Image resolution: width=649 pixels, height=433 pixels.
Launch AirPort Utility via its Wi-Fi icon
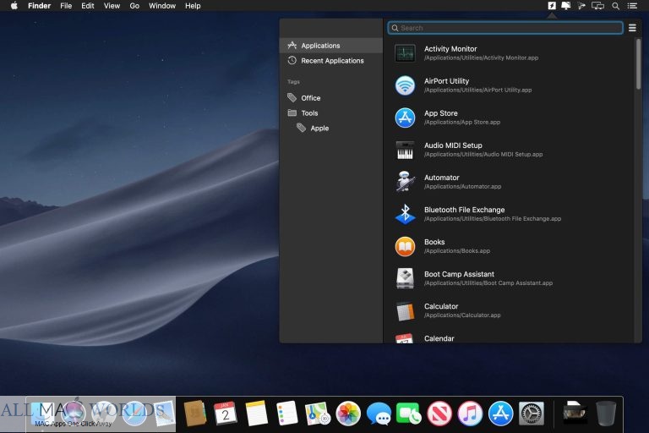point(405,85)
